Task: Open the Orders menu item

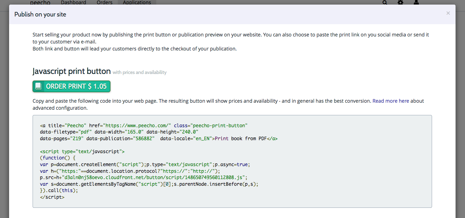Action: pos(104,2)
